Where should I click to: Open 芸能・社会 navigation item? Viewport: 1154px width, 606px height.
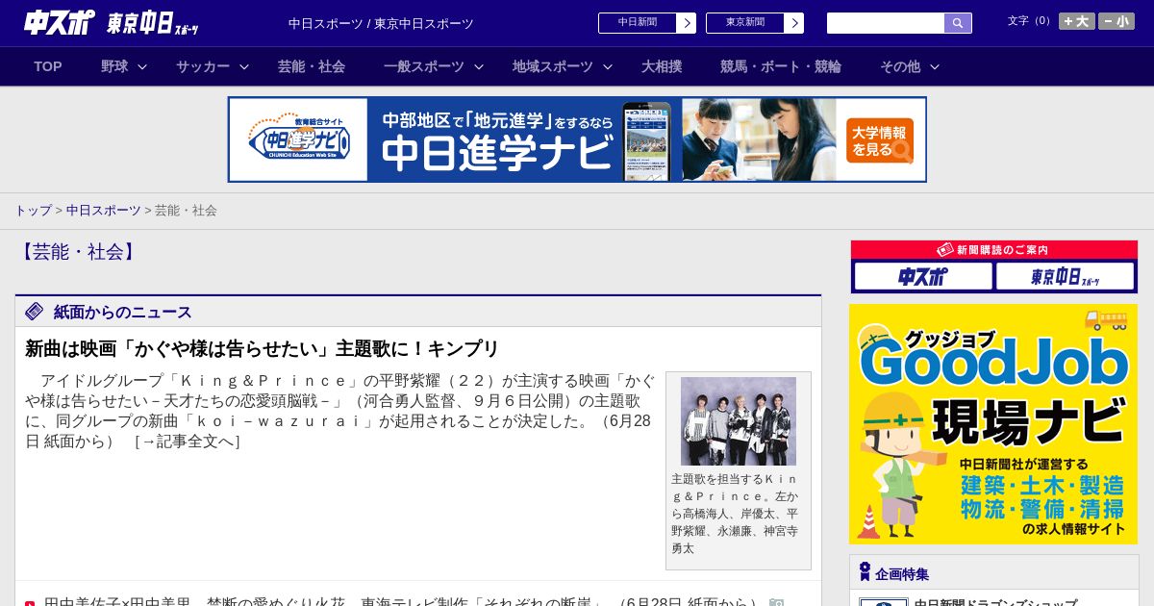(312, 66)
